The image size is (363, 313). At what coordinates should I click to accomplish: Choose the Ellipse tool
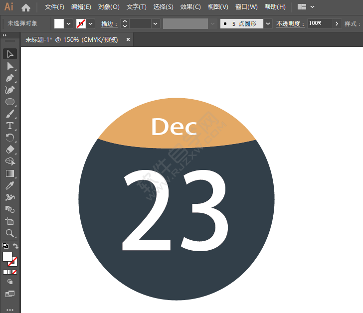pos(10,102)
